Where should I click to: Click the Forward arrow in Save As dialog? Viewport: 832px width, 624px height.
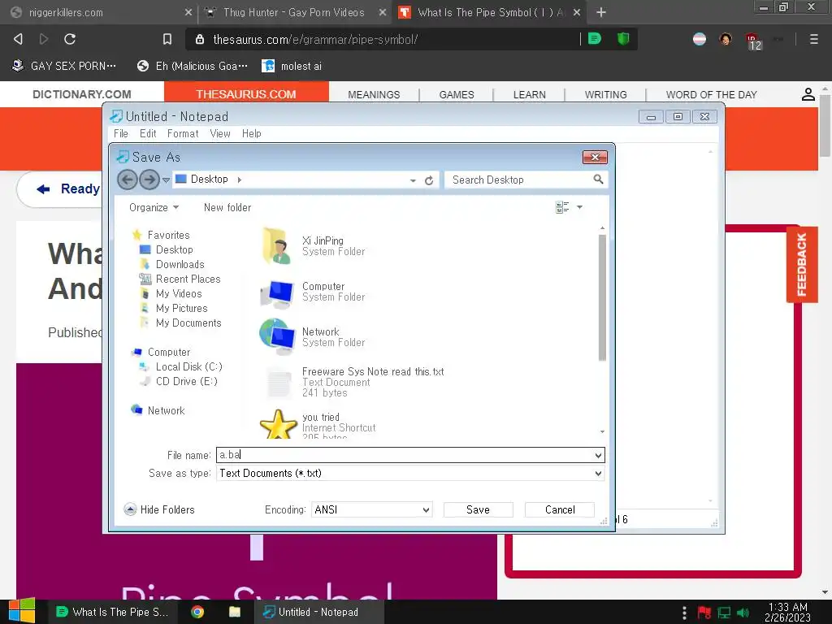tap(149, 180)
